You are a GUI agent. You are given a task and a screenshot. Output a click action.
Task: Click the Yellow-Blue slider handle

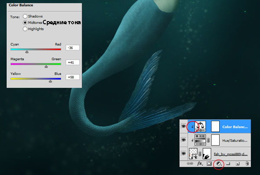pyautogui.click(x=50, y=81)
